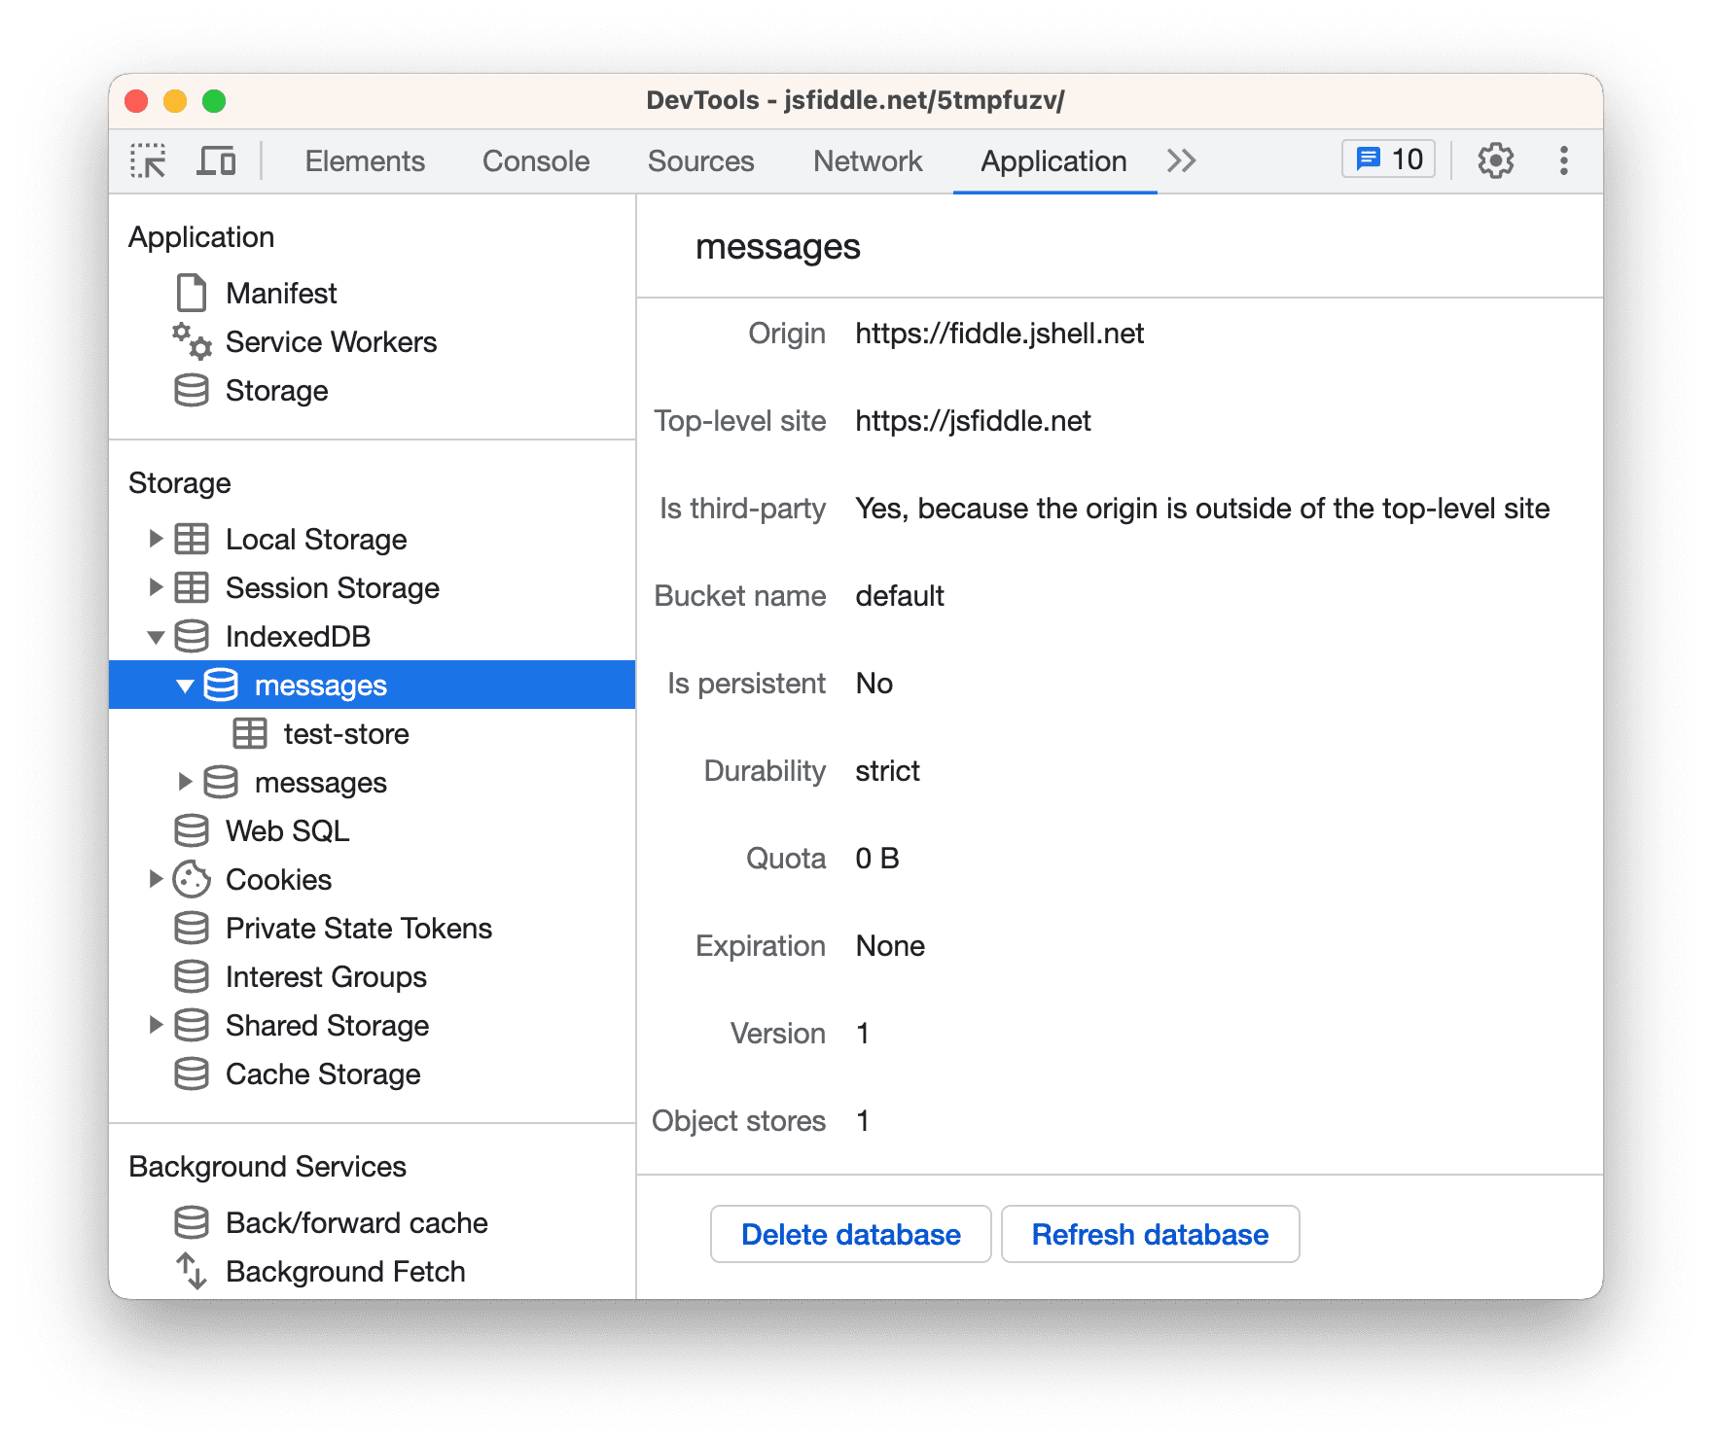
Task: Select the test-store object store
Action: pyautogui.click(x=346, y=733)
